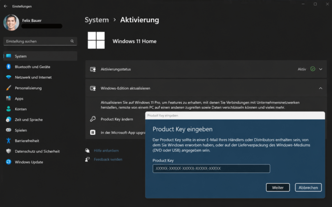The height and width of the screenshot is (207, 332).
Task: Go to Konten label
Action: coord(21,109)
